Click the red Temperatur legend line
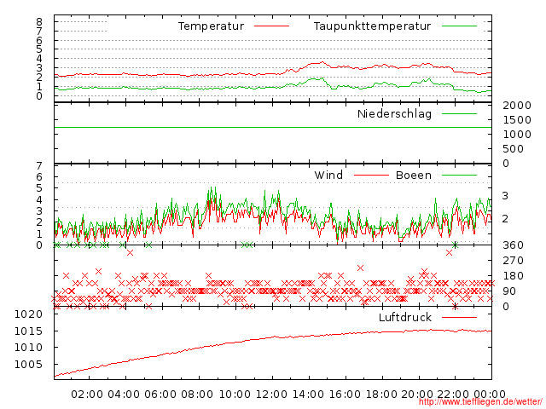Screen dimensions: 546x409 [x=271, y=26]
